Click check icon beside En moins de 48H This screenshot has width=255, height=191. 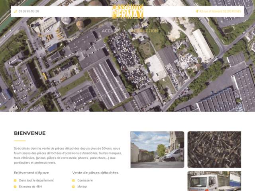[x=15, y=186]
